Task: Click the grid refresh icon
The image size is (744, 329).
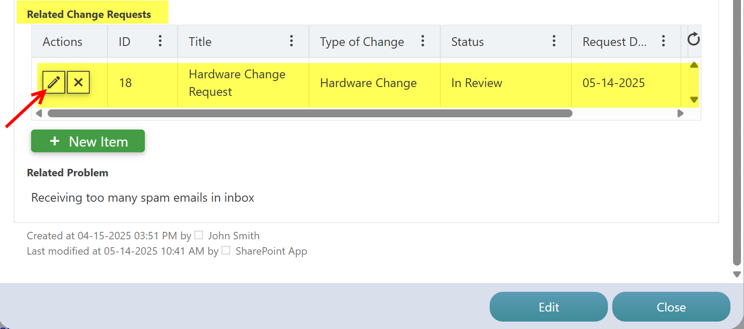Action: pos(693,39)
